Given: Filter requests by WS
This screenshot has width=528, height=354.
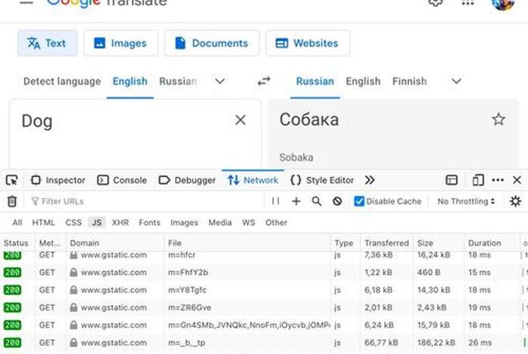Looking at the screenshot, I should tap(248, 222).
